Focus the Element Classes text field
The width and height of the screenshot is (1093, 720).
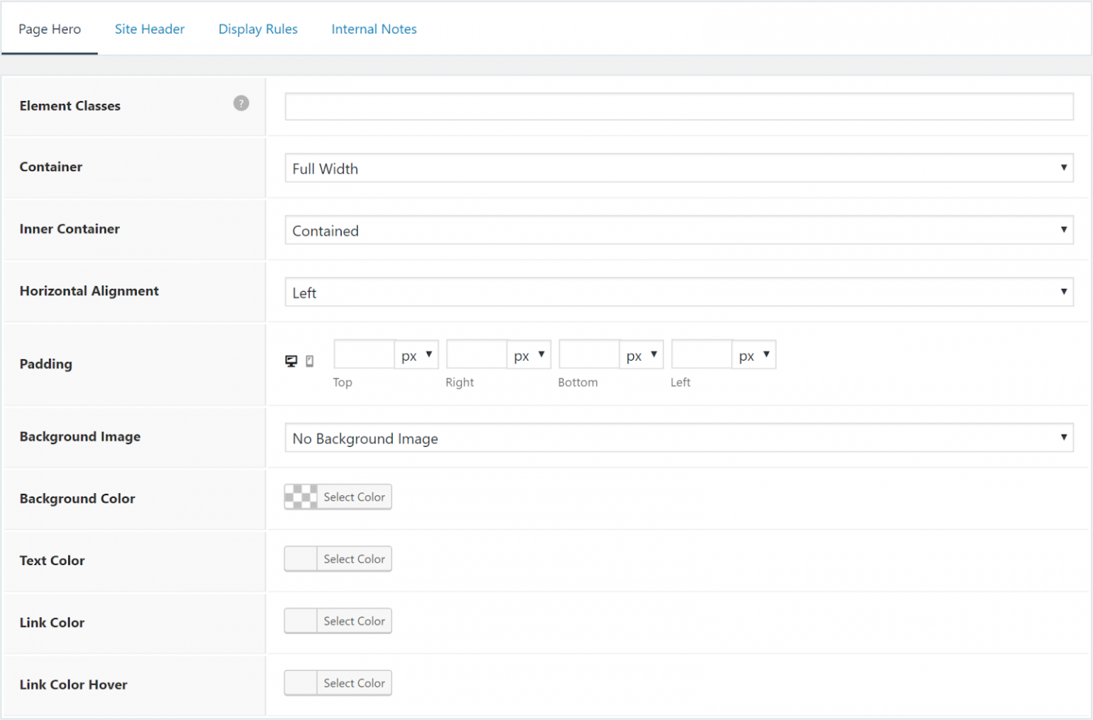pyautogui.click(x=678, y=107)
